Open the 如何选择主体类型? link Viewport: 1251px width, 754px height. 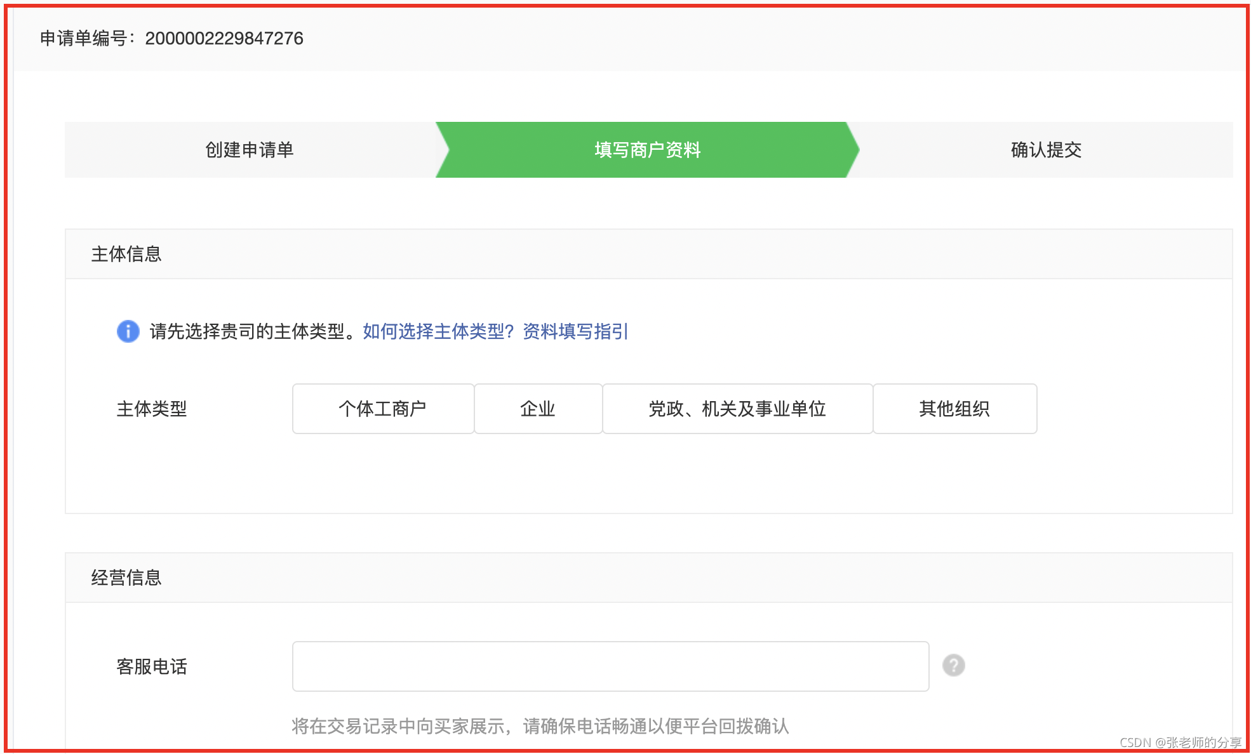tap(438, 331)
